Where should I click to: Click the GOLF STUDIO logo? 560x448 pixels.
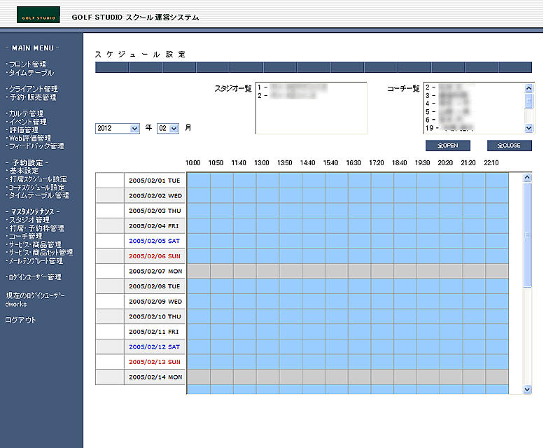38,15
